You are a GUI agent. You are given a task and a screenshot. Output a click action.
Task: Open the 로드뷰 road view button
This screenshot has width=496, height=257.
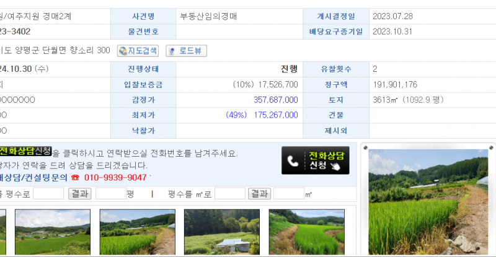[187, 51]
